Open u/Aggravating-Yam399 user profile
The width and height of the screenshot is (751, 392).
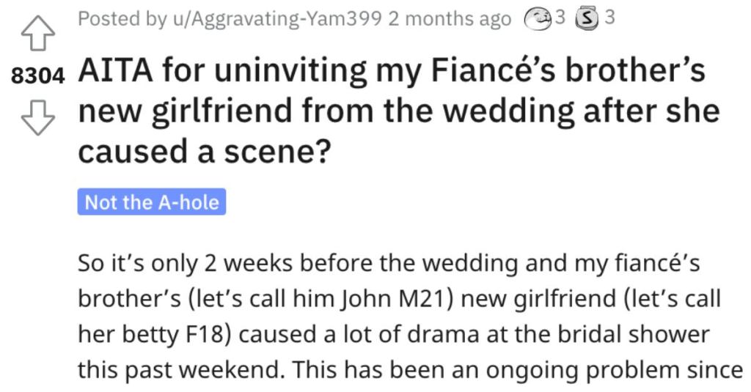[276, 19]
